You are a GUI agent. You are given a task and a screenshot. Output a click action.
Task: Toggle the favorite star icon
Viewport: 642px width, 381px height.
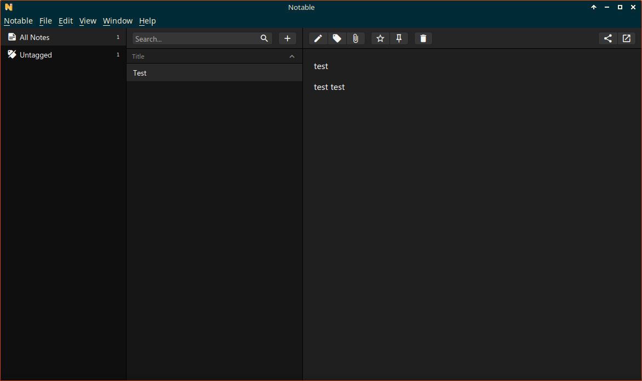coord(380,38)
